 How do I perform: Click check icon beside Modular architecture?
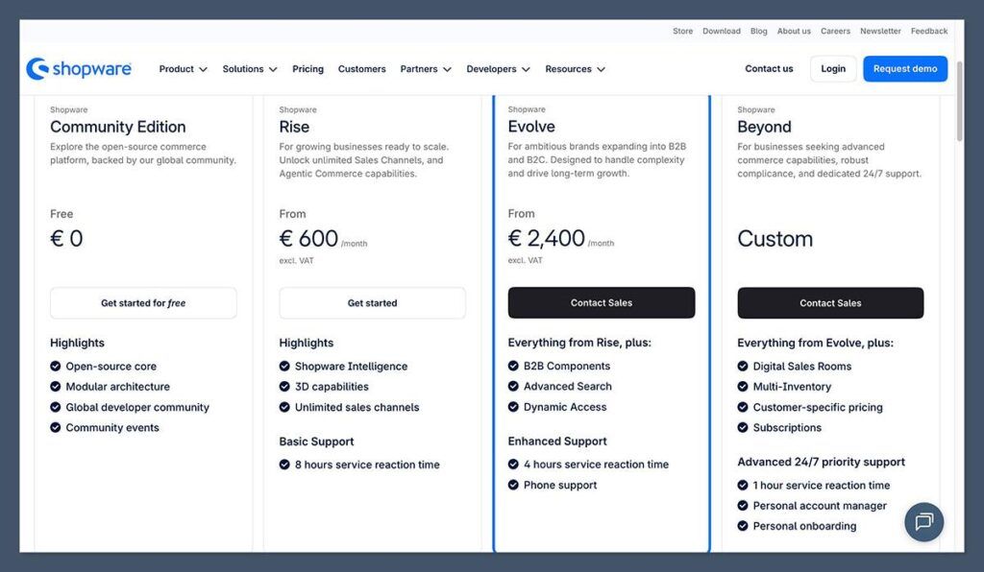tap(55, 387)
